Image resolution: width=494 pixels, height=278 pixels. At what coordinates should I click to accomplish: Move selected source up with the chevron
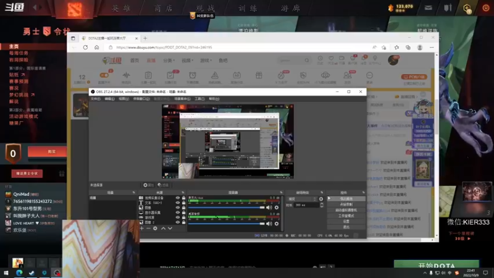163,228
